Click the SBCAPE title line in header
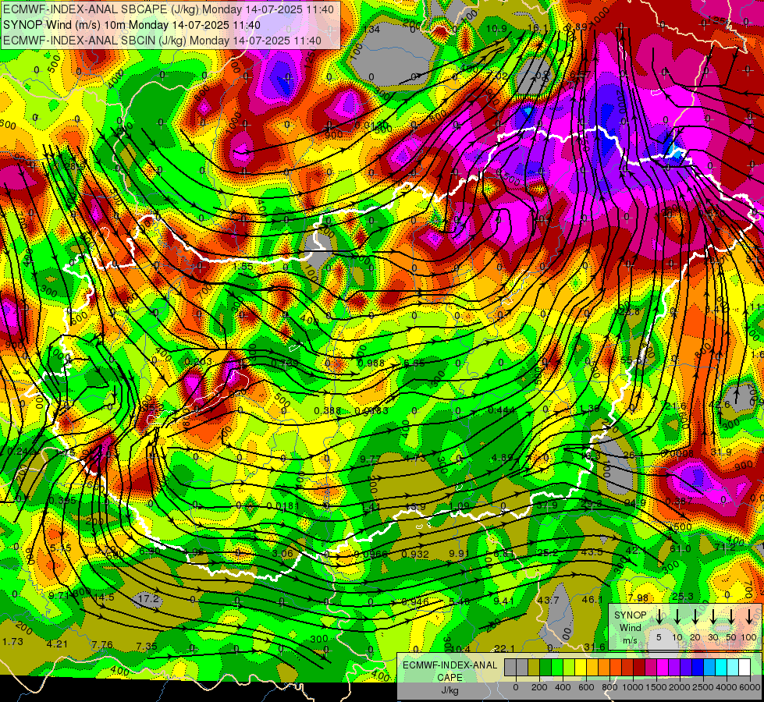This screenshot has width=764, height=702. [169, 9]
